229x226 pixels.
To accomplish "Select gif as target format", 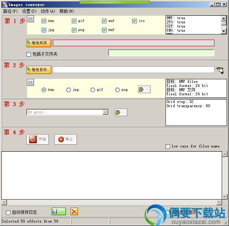I will (x=93, y=90).
